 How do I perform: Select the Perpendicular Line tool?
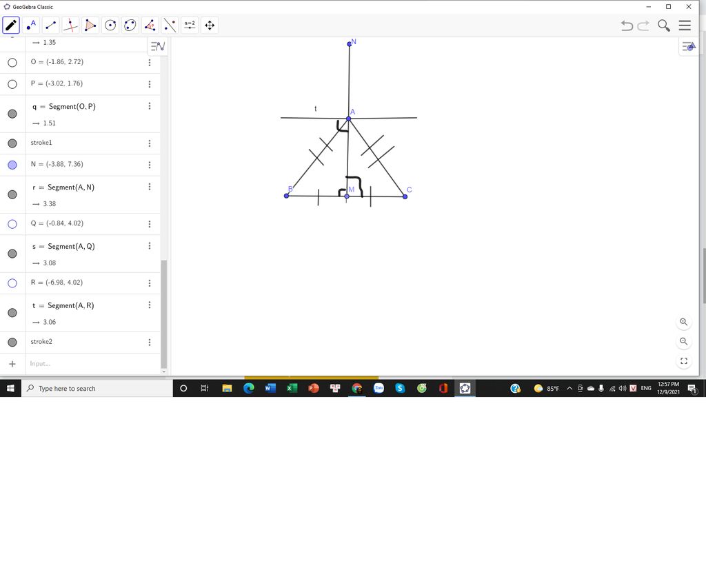click(x=70, y=26)
